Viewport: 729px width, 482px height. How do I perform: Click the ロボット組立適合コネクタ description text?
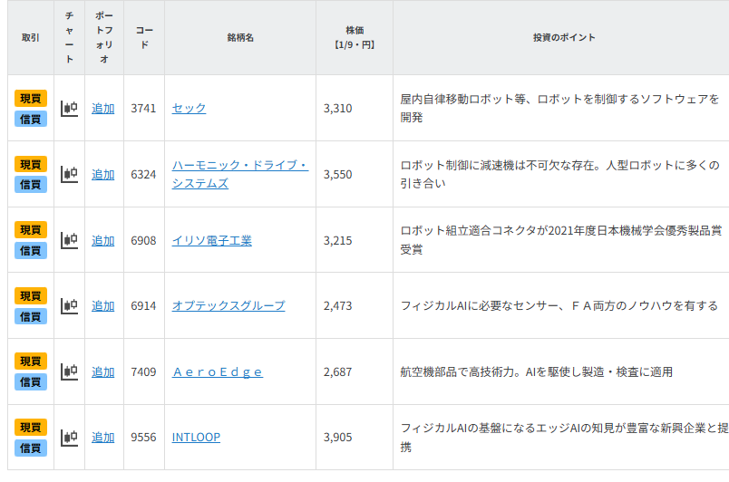[x=561, y=240]
